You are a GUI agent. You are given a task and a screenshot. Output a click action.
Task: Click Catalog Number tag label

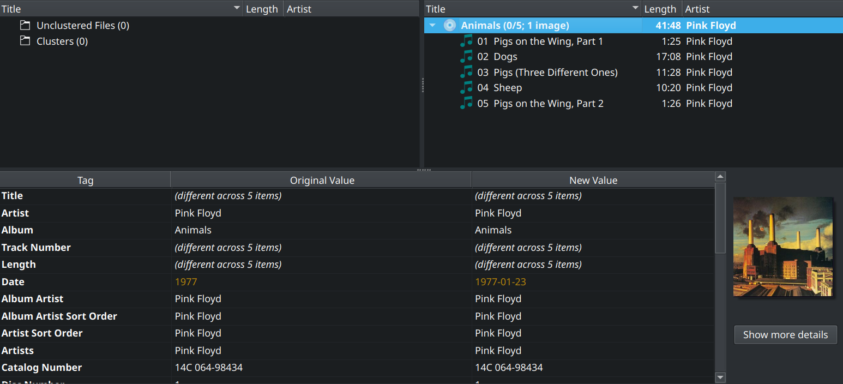coord(42,367)
